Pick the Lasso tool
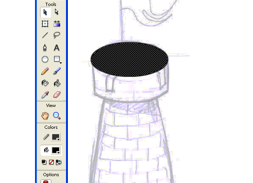Viewport: 253px width, 183px height. point(56,35)
